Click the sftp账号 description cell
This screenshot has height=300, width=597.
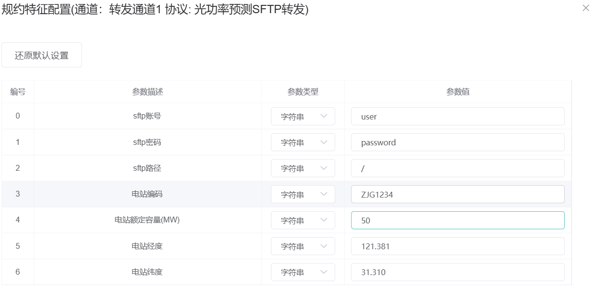[147, 116]
